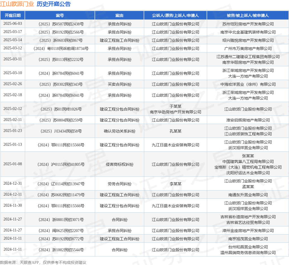289x265 pixels.
Task: Click the 公诉人/原告/上诉人/申请人 column header
Action: (x=176, y=16)
